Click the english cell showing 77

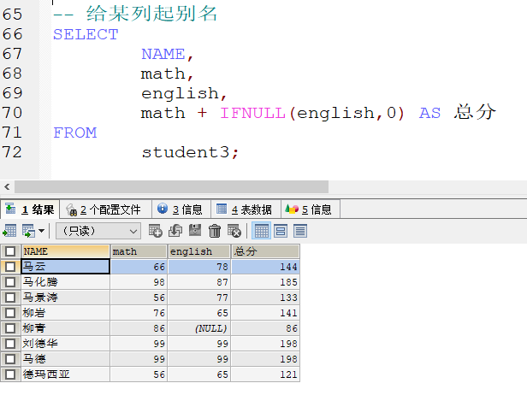(199, 298)
